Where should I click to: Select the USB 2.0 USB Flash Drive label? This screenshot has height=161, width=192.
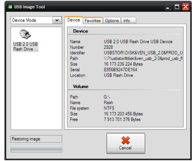25,47
